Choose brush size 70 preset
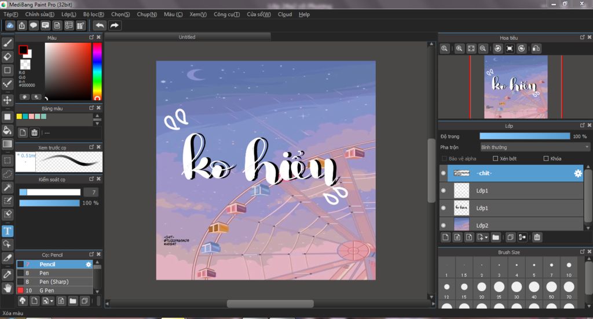This screenshot has width=593, height=319. point(569,290)
